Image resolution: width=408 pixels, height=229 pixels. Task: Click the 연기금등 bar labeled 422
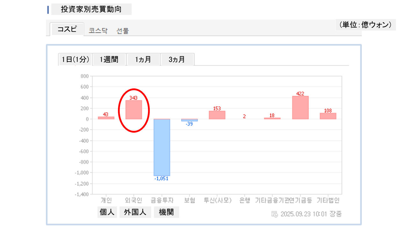(300, 108)
